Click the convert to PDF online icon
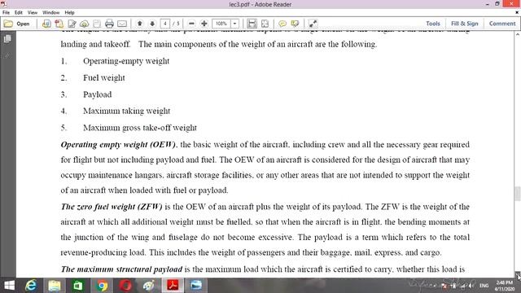Image resolution: width=521 pixels, height=293 pixels. click(x=46, y=24)
